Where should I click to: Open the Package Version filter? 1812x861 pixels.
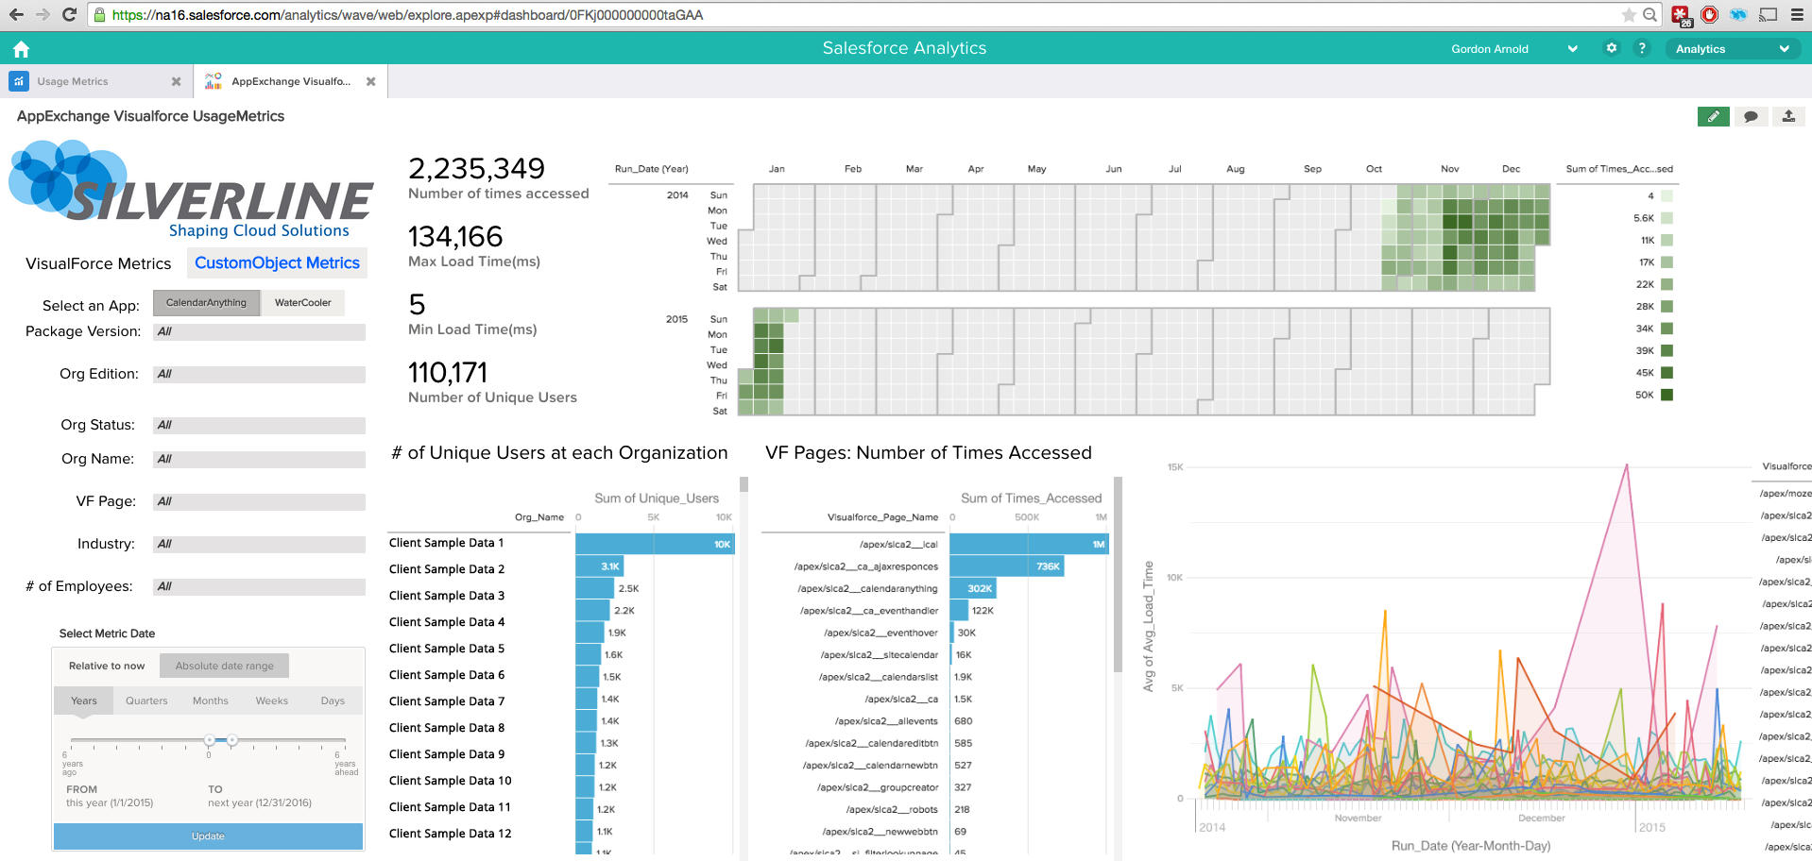pyautogui.click(x=259, y=332)
